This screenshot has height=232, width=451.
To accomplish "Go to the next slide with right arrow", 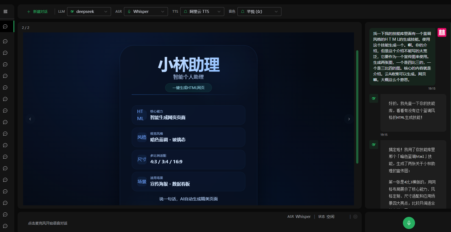I will pos(349,119).
